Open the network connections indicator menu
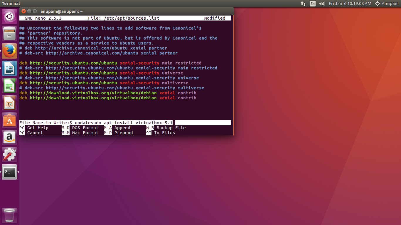The width and height of the screenshot is (401, 225). point(303,4)
